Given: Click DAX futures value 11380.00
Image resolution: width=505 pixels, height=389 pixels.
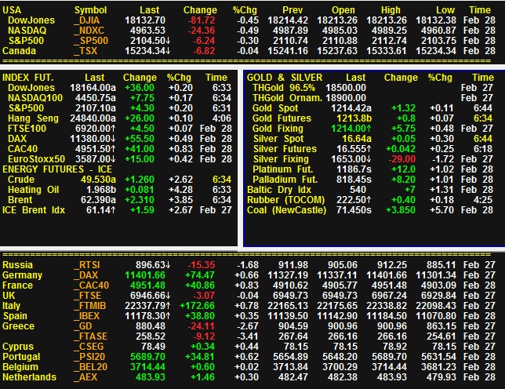Looking at the screenshot, I should click(x=93, y=139).
